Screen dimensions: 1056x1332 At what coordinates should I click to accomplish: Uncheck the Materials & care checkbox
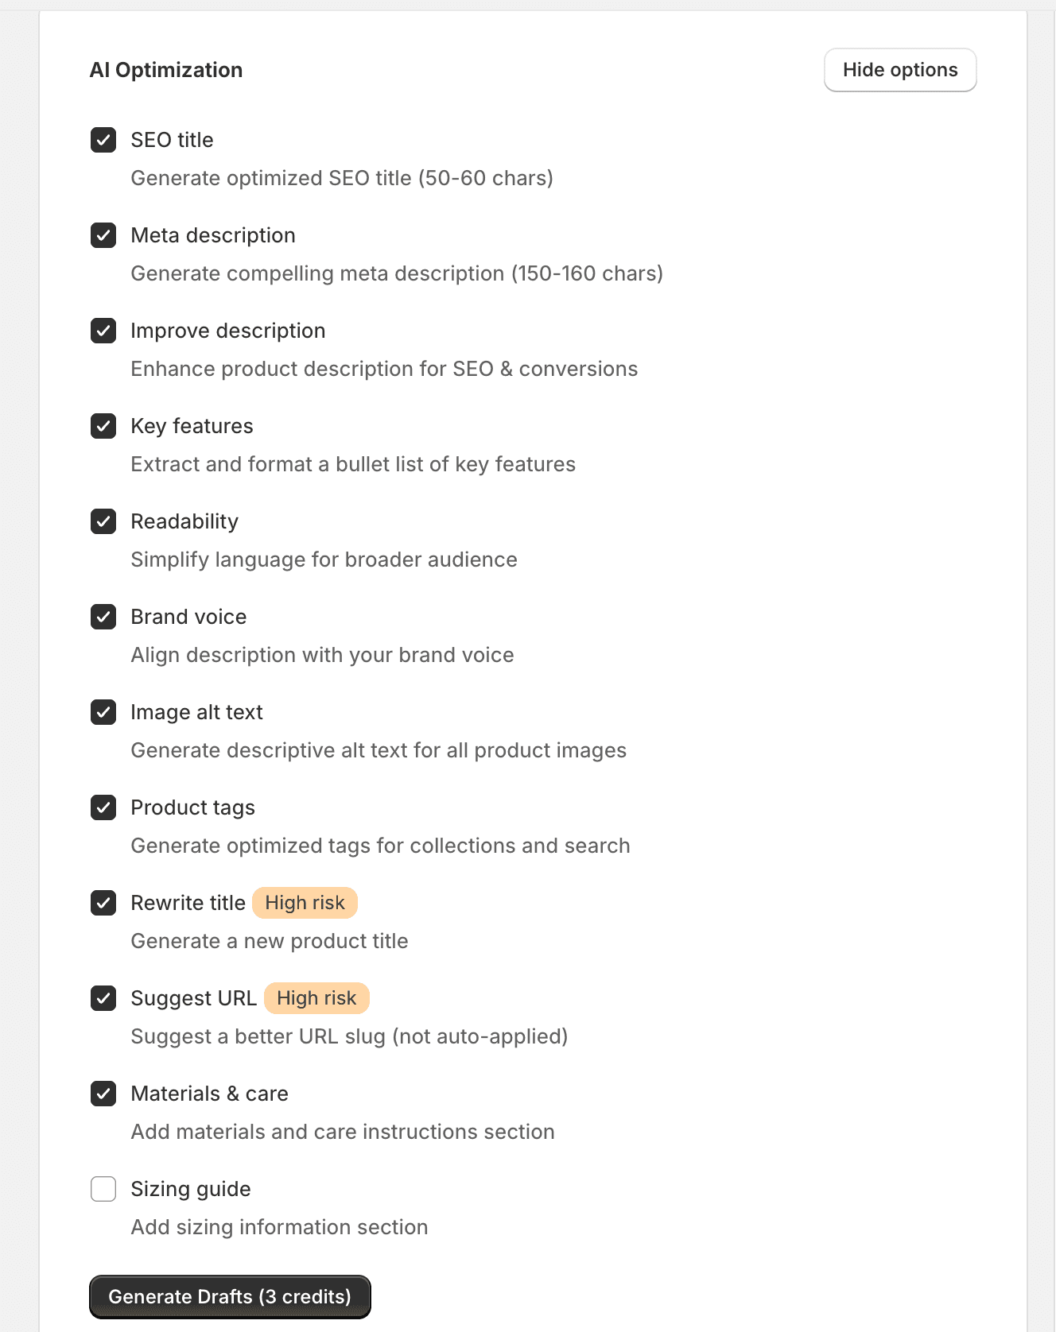tap(103, 1094)
